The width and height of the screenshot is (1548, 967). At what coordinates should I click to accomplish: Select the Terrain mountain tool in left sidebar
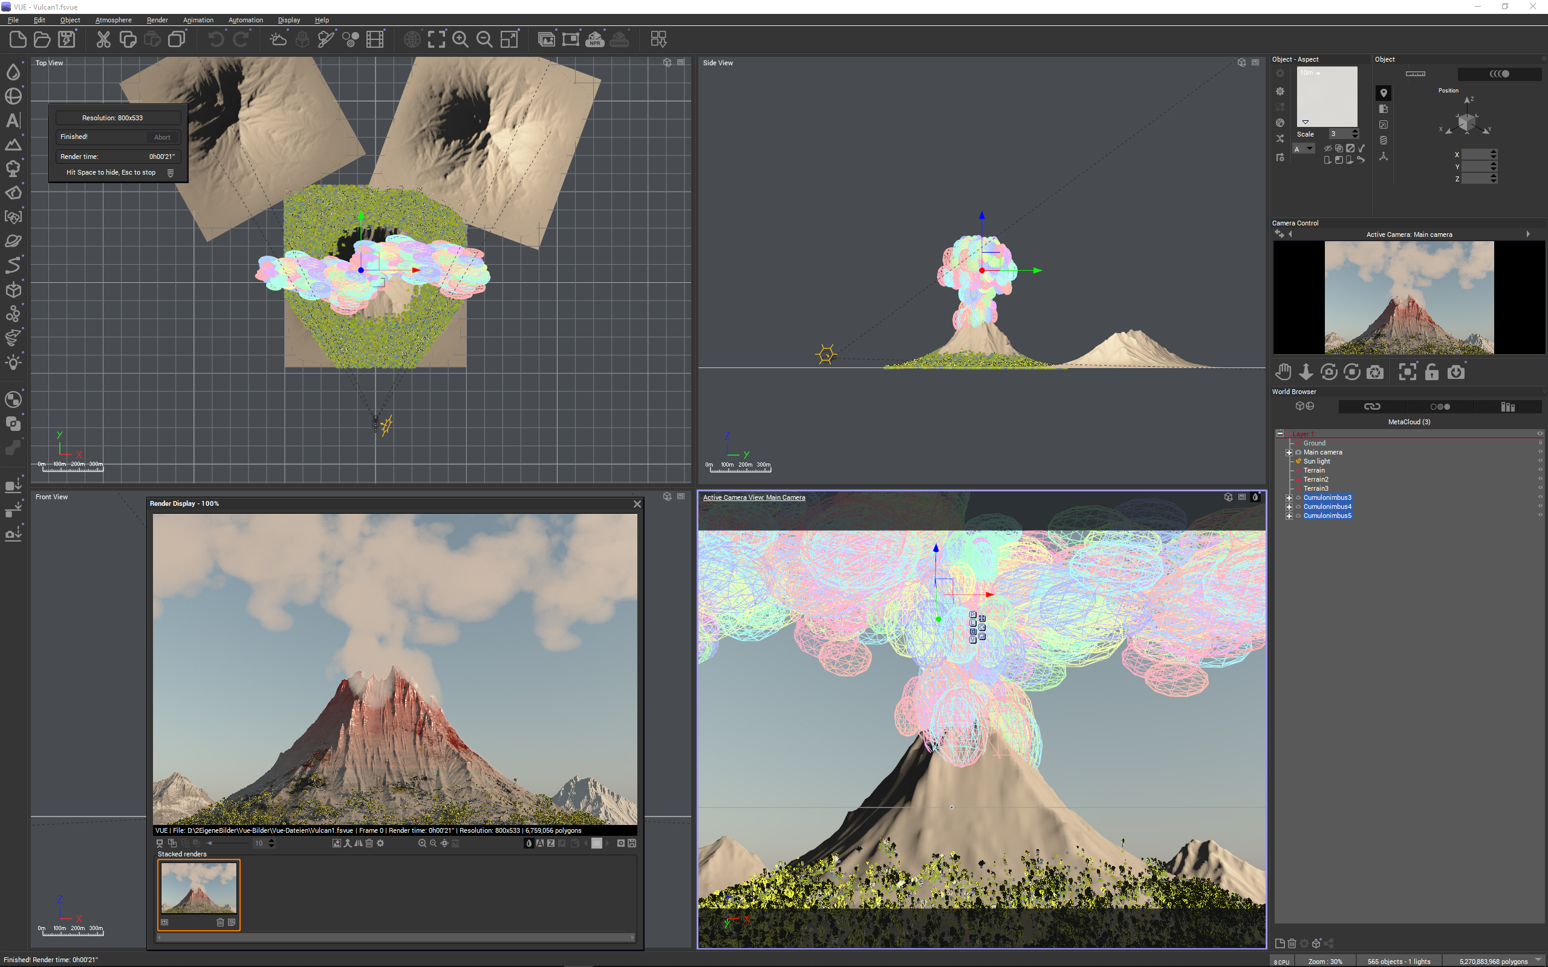(13, 144)
